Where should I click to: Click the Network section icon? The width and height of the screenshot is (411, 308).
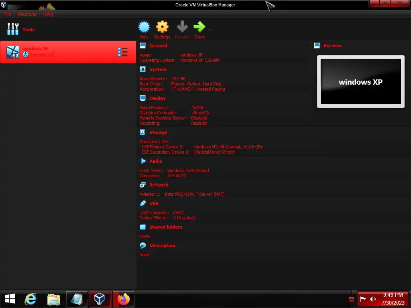(x=142, y=184)
